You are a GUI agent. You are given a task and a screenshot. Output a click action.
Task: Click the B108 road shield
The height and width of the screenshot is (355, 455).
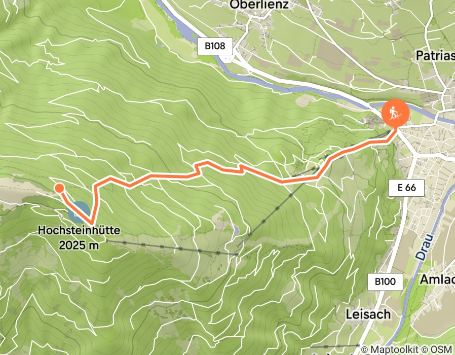(215, 46)
